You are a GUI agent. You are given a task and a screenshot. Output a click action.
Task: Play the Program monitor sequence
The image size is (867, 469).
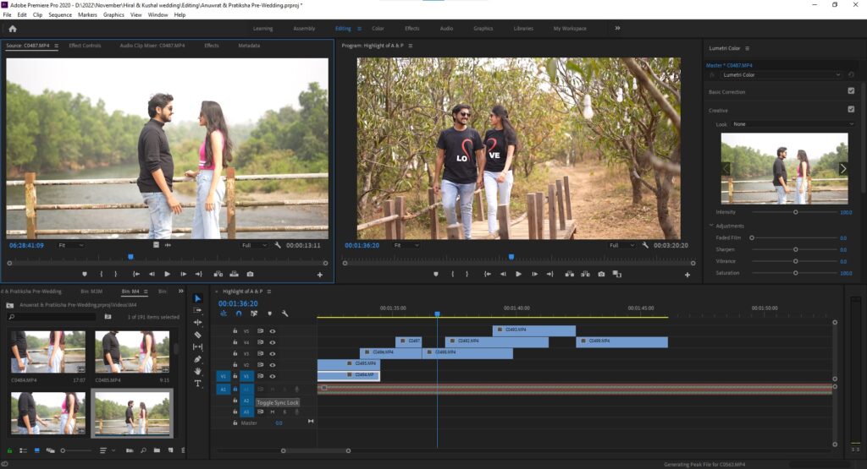tap(518, 274)
